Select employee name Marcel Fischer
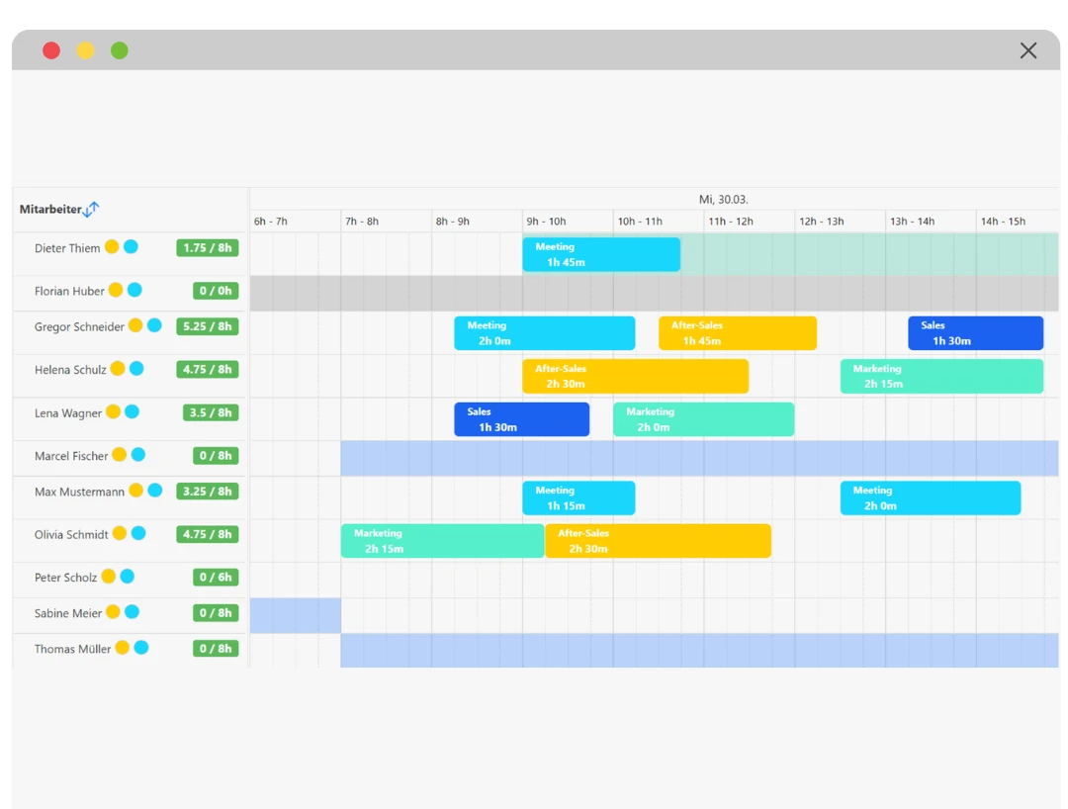The height and width of the screenshot is (809, 1068). click(x=71, y=456)
